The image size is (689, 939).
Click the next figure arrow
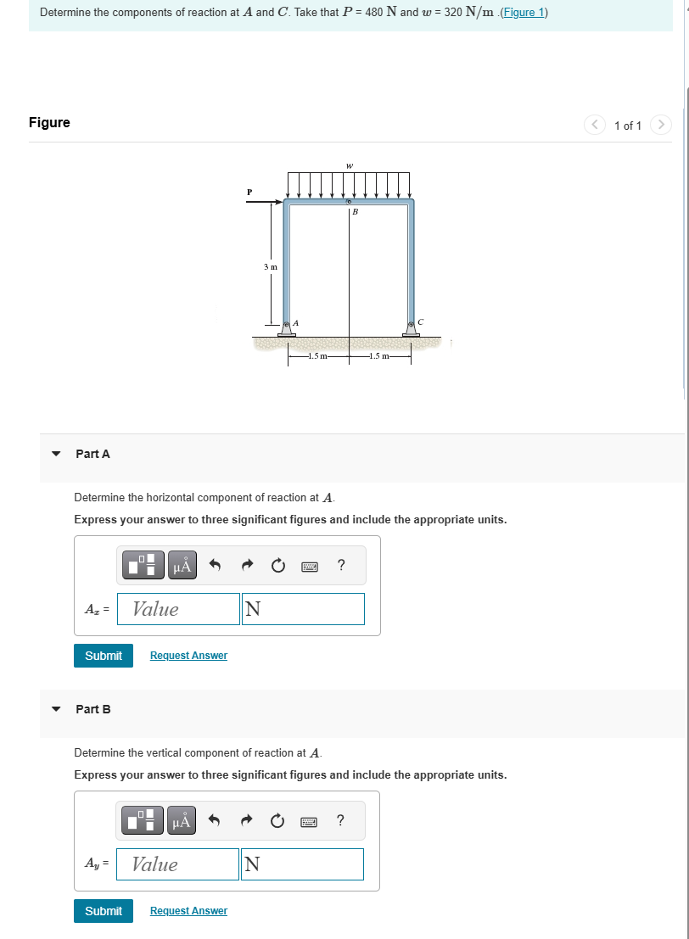tap(661, 125)
